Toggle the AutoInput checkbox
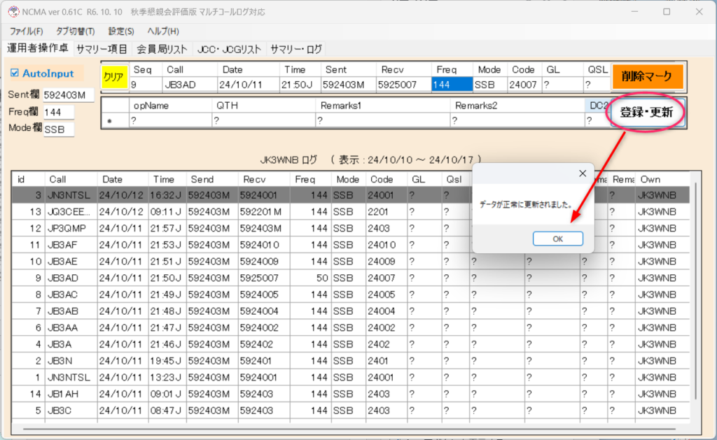 pos(15,73)
